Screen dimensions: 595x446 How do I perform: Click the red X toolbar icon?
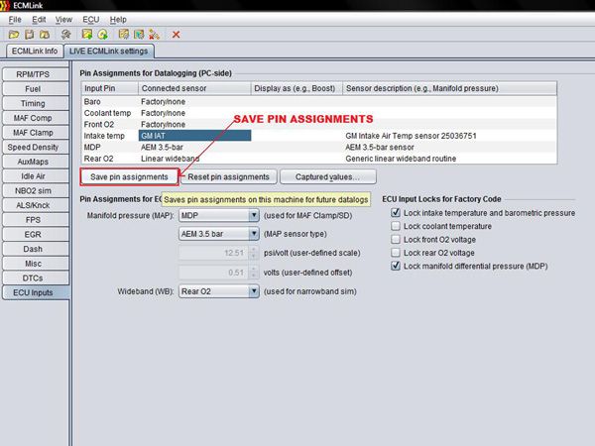(x=176, y=35)
